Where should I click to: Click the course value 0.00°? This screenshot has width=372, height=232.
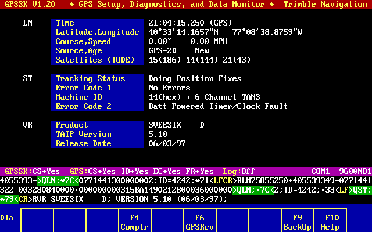coord(160,41)
